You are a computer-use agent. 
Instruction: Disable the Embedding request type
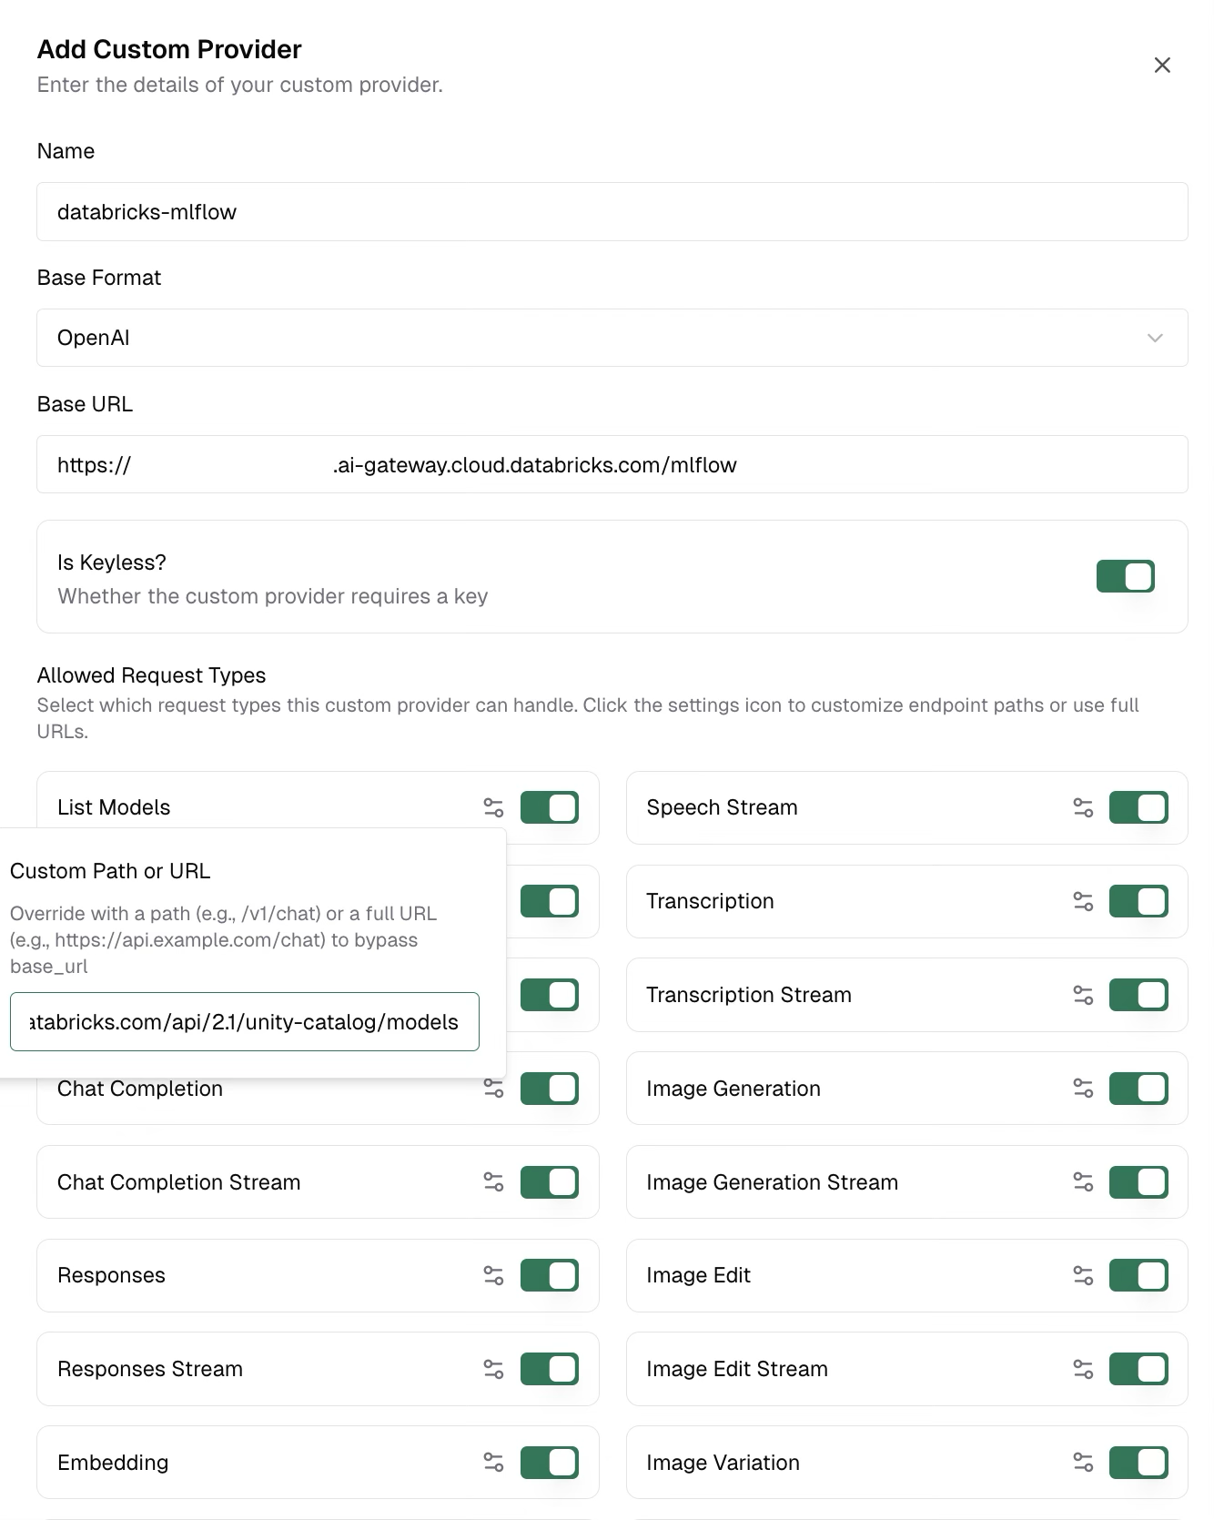(550, 1463)
